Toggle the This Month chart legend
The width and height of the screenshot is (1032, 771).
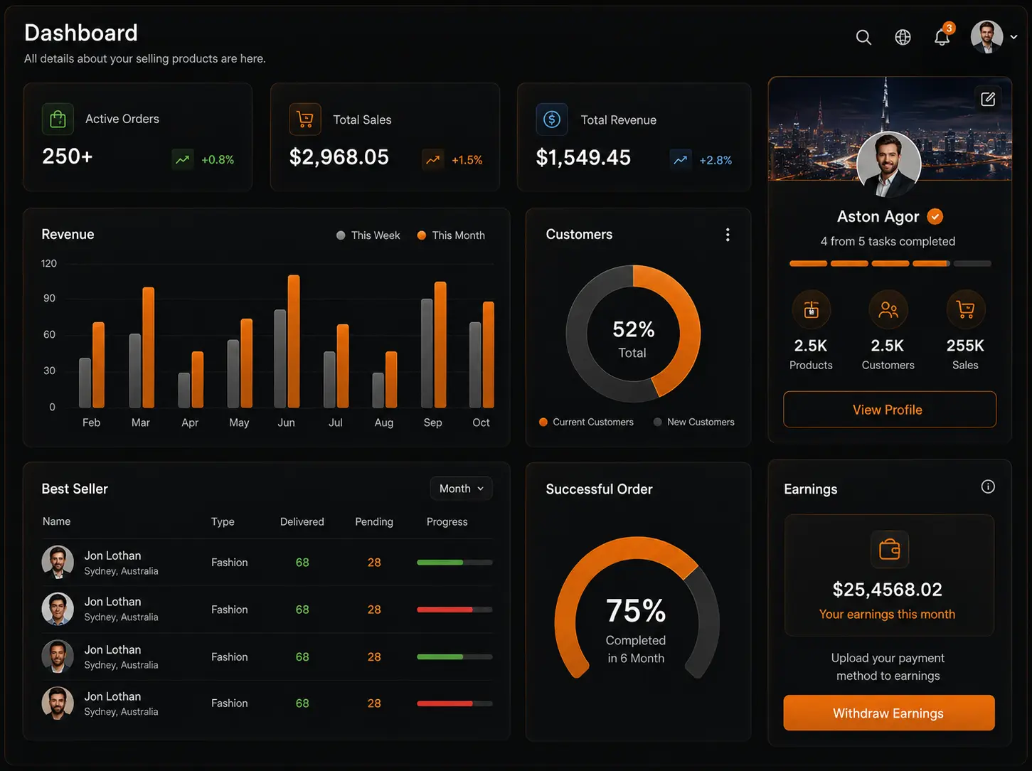pos(451,235)
